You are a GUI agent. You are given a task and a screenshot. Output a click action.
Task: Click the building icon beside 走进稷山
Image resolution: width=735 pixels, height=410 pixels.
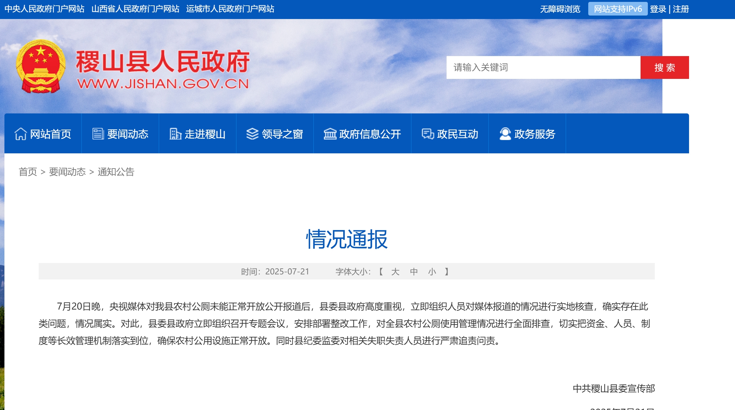tap(175, 134)
